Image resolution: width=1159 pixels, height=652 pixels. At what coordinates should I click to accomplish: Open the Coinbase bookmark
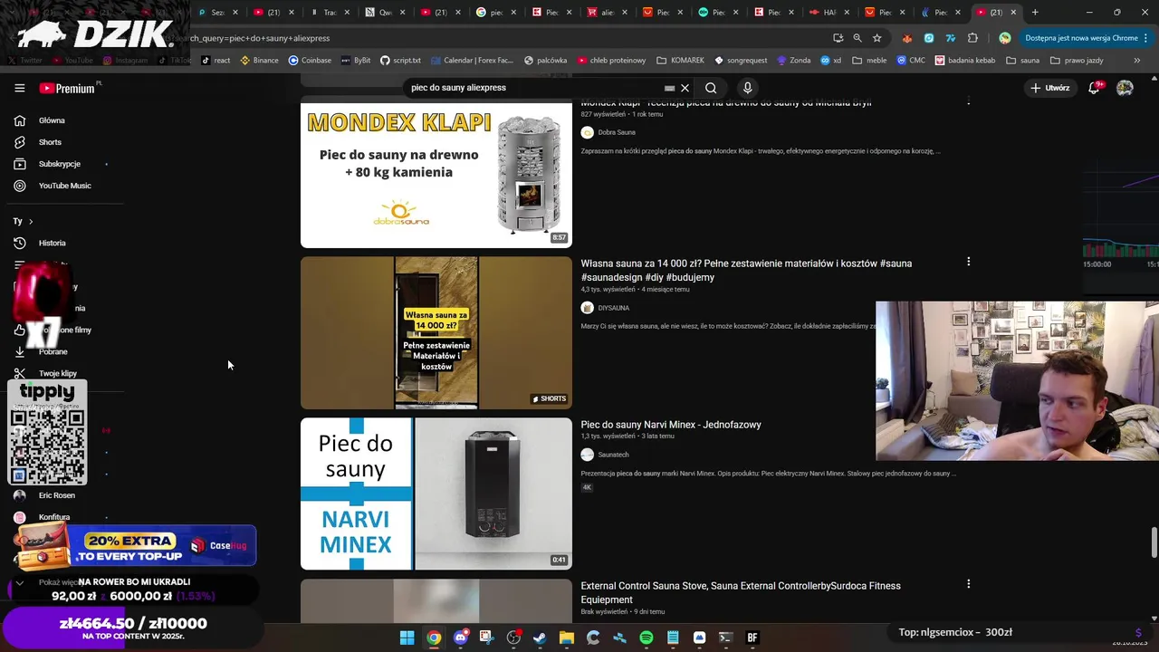[310, 61]
